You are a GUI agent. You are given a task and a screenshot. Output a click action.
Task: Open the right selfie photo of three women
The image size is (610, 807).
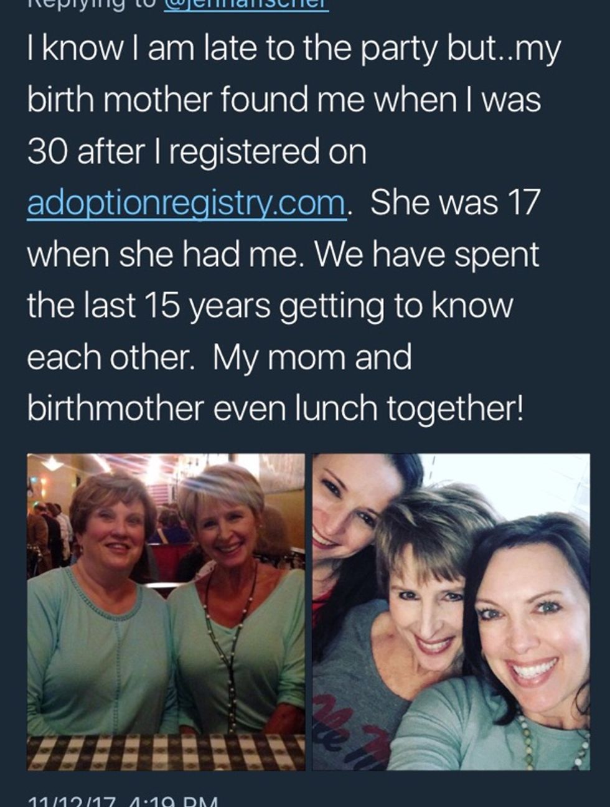pyautogui.click(x=451, y=611)
